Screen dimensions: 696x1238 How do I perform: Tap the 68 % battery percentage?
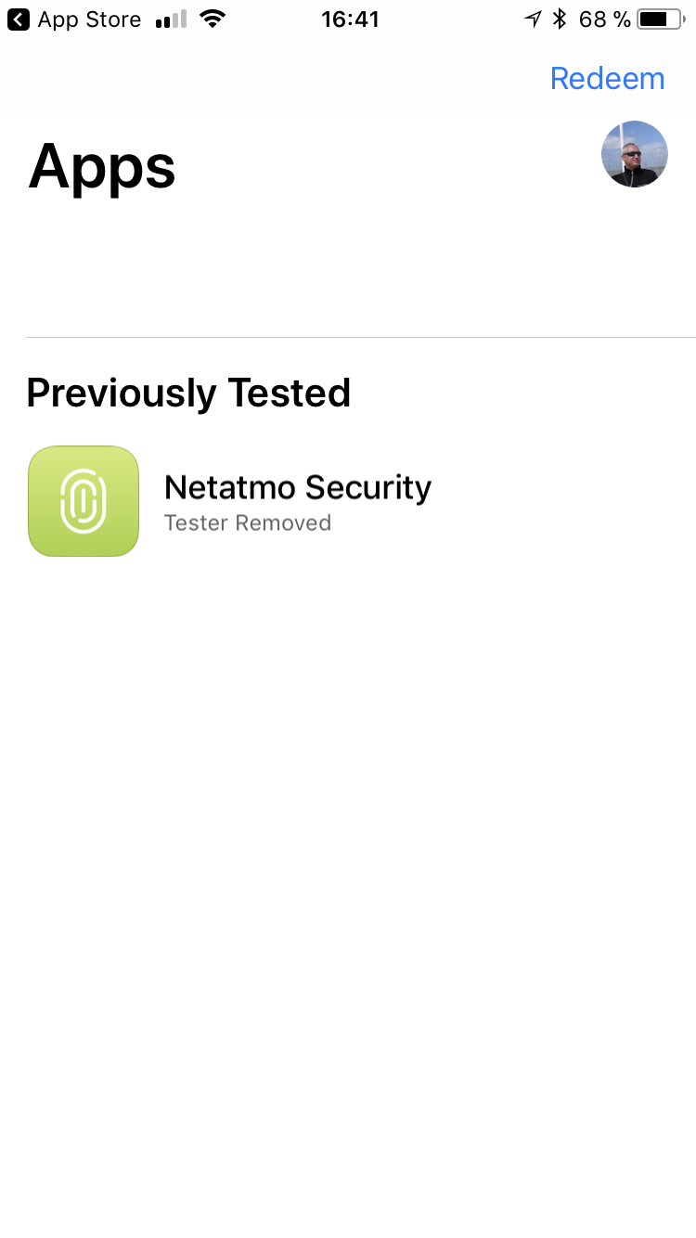click(x=604, y=19)
